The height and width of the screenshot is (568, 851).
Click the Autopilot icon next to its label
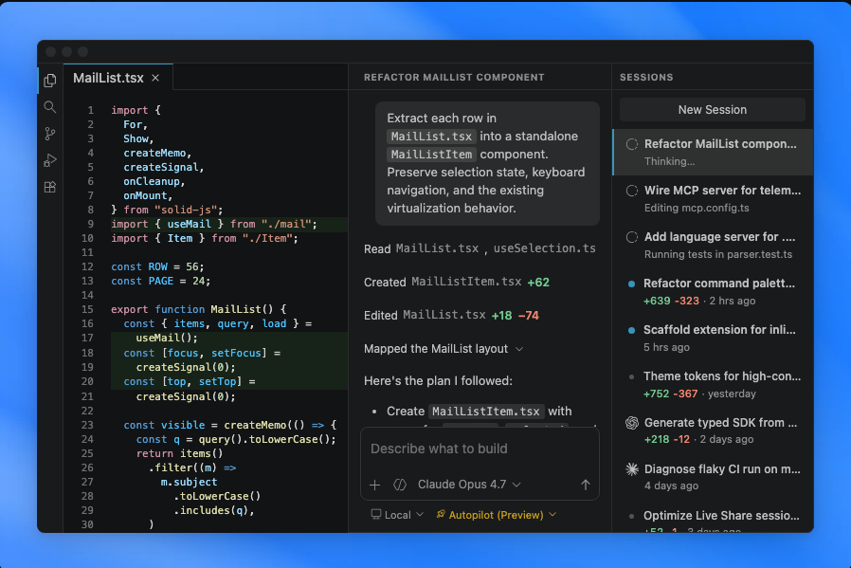point(441,514)
